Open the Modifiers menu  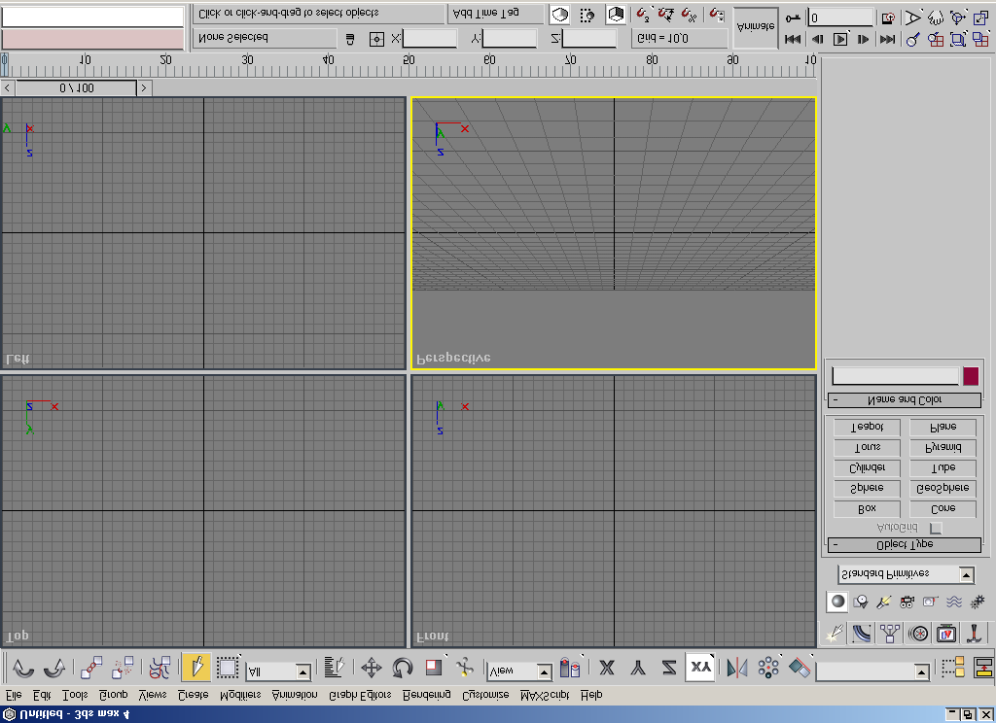click(240, 695)
